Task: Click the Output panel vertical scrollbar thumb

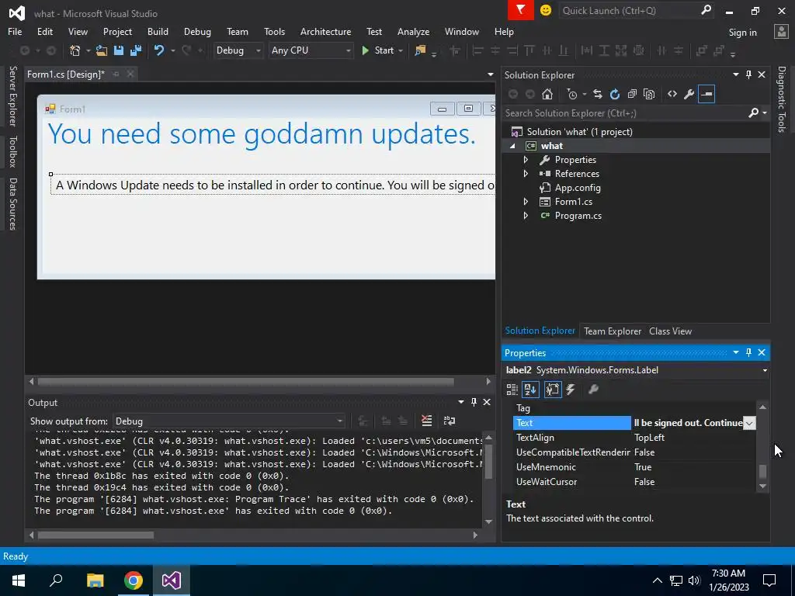Action: pyautogui.click(x=488, y=461)
